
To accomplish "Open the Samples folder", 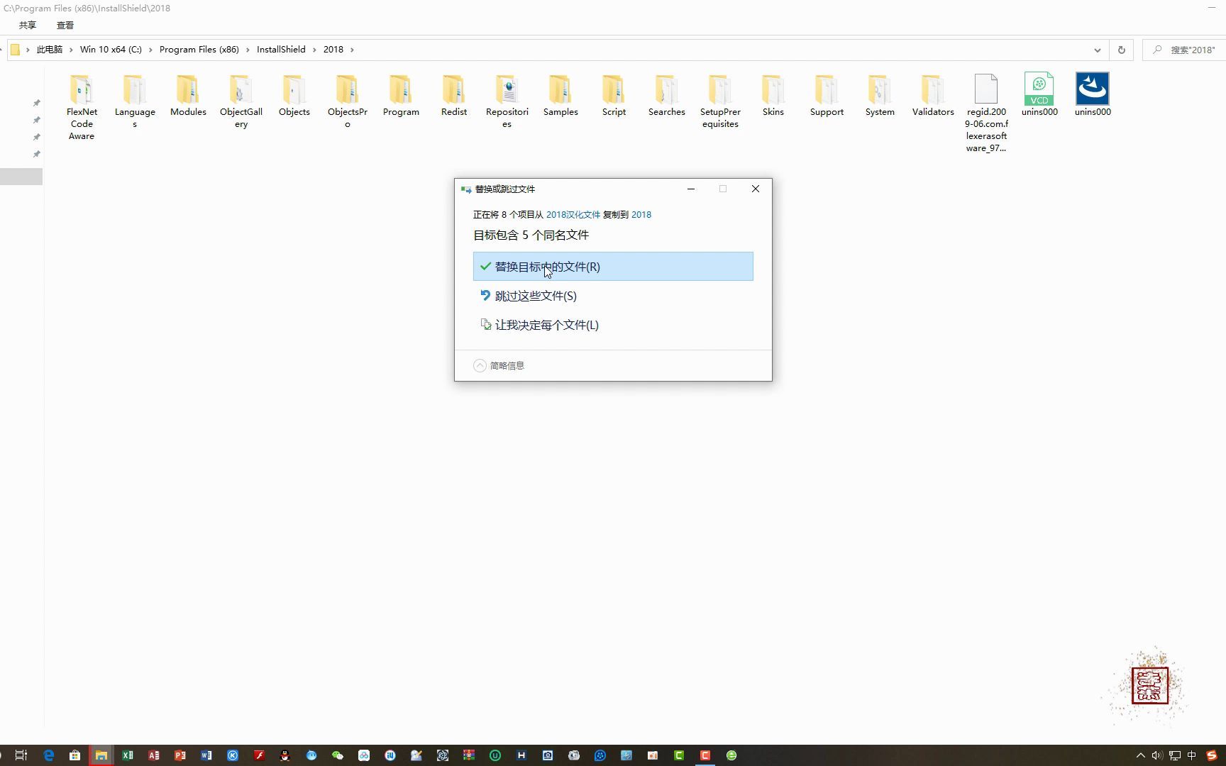I will [x=560, y=95].
